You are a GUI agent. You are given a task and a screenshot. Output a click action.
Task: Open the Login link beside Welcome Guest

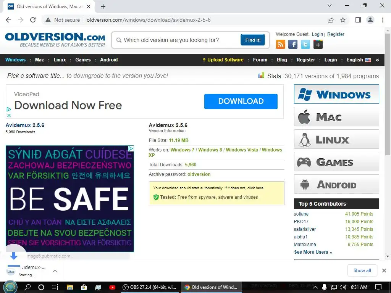317,34
